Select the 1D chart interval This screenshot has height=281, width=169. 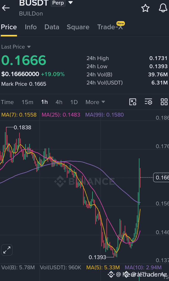[x=74, y=102]
